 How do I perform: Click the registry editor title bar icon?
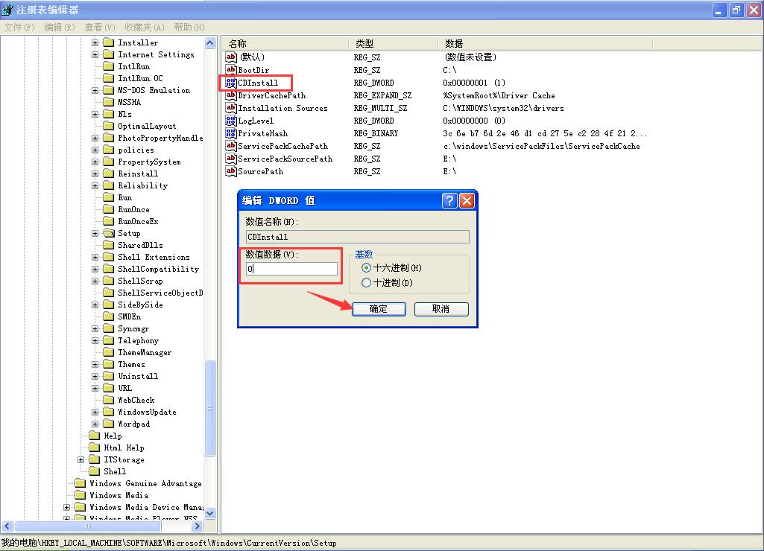7,10
